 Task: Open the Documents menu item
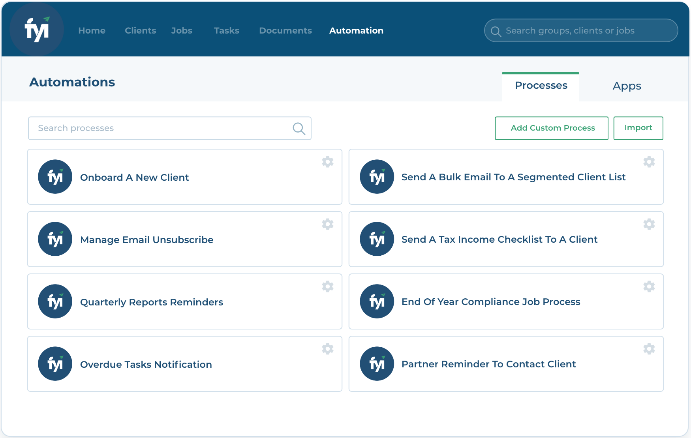tap(285, 30)
